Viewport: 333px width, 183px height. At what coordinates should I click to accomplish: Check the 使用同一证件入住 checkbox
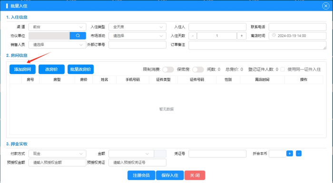283,69
